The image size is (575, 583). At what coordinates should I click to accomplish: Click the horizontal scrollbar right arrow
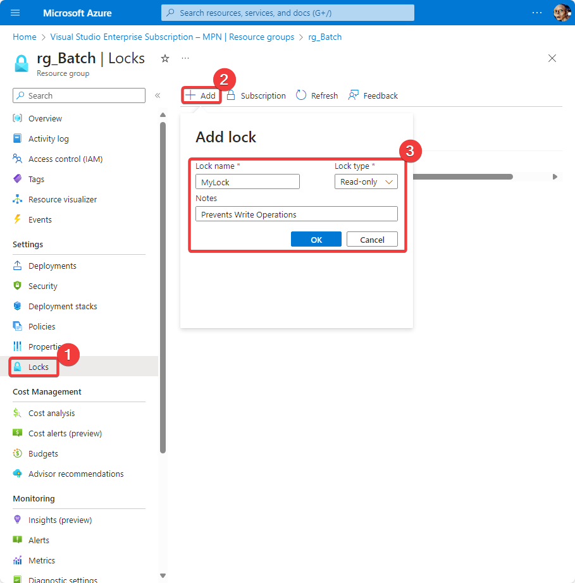pos(555,177)
